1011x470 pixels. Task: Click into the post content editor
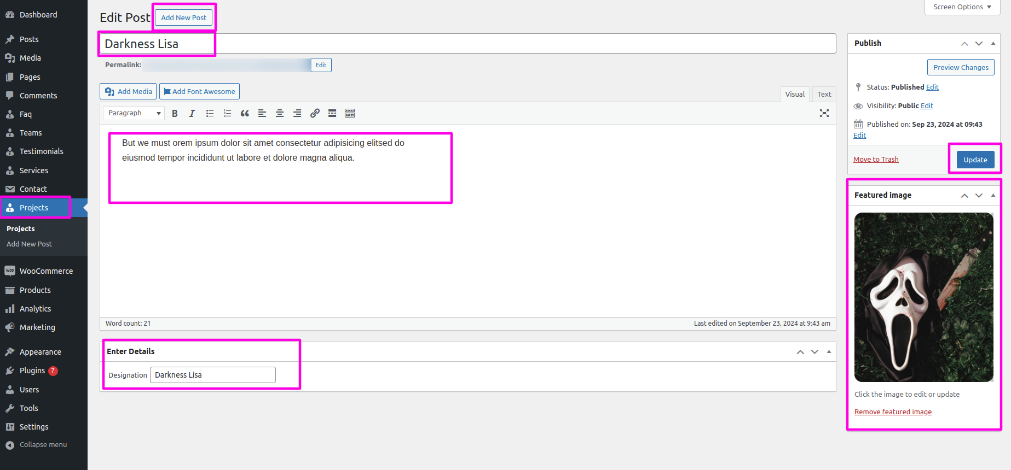click(468, 221)
